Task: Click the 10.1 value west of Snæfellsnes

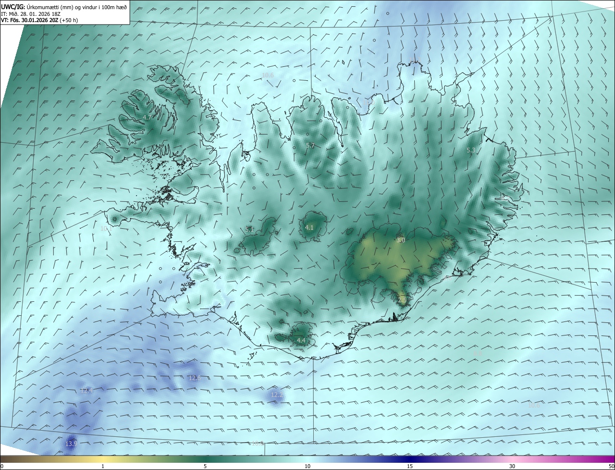Action: pos(106,228)
